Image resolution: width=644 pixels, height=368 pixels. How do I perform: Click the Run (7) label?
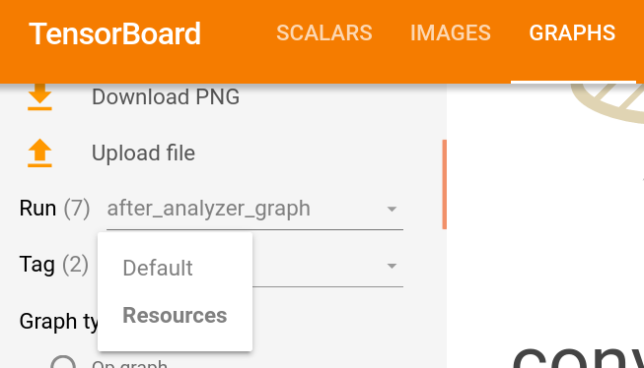pyautogui.click(x=54, y=209)
